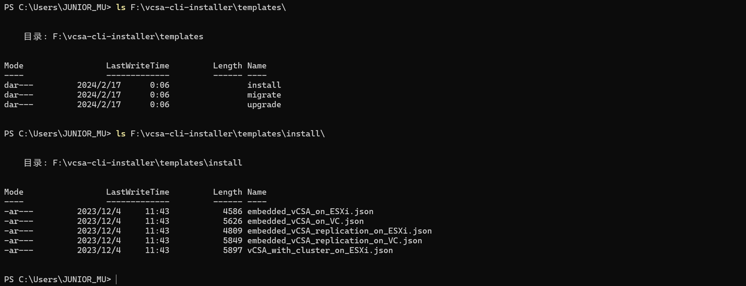
Task: Click the first Mode column header
Action: click(x=14, y=66)
